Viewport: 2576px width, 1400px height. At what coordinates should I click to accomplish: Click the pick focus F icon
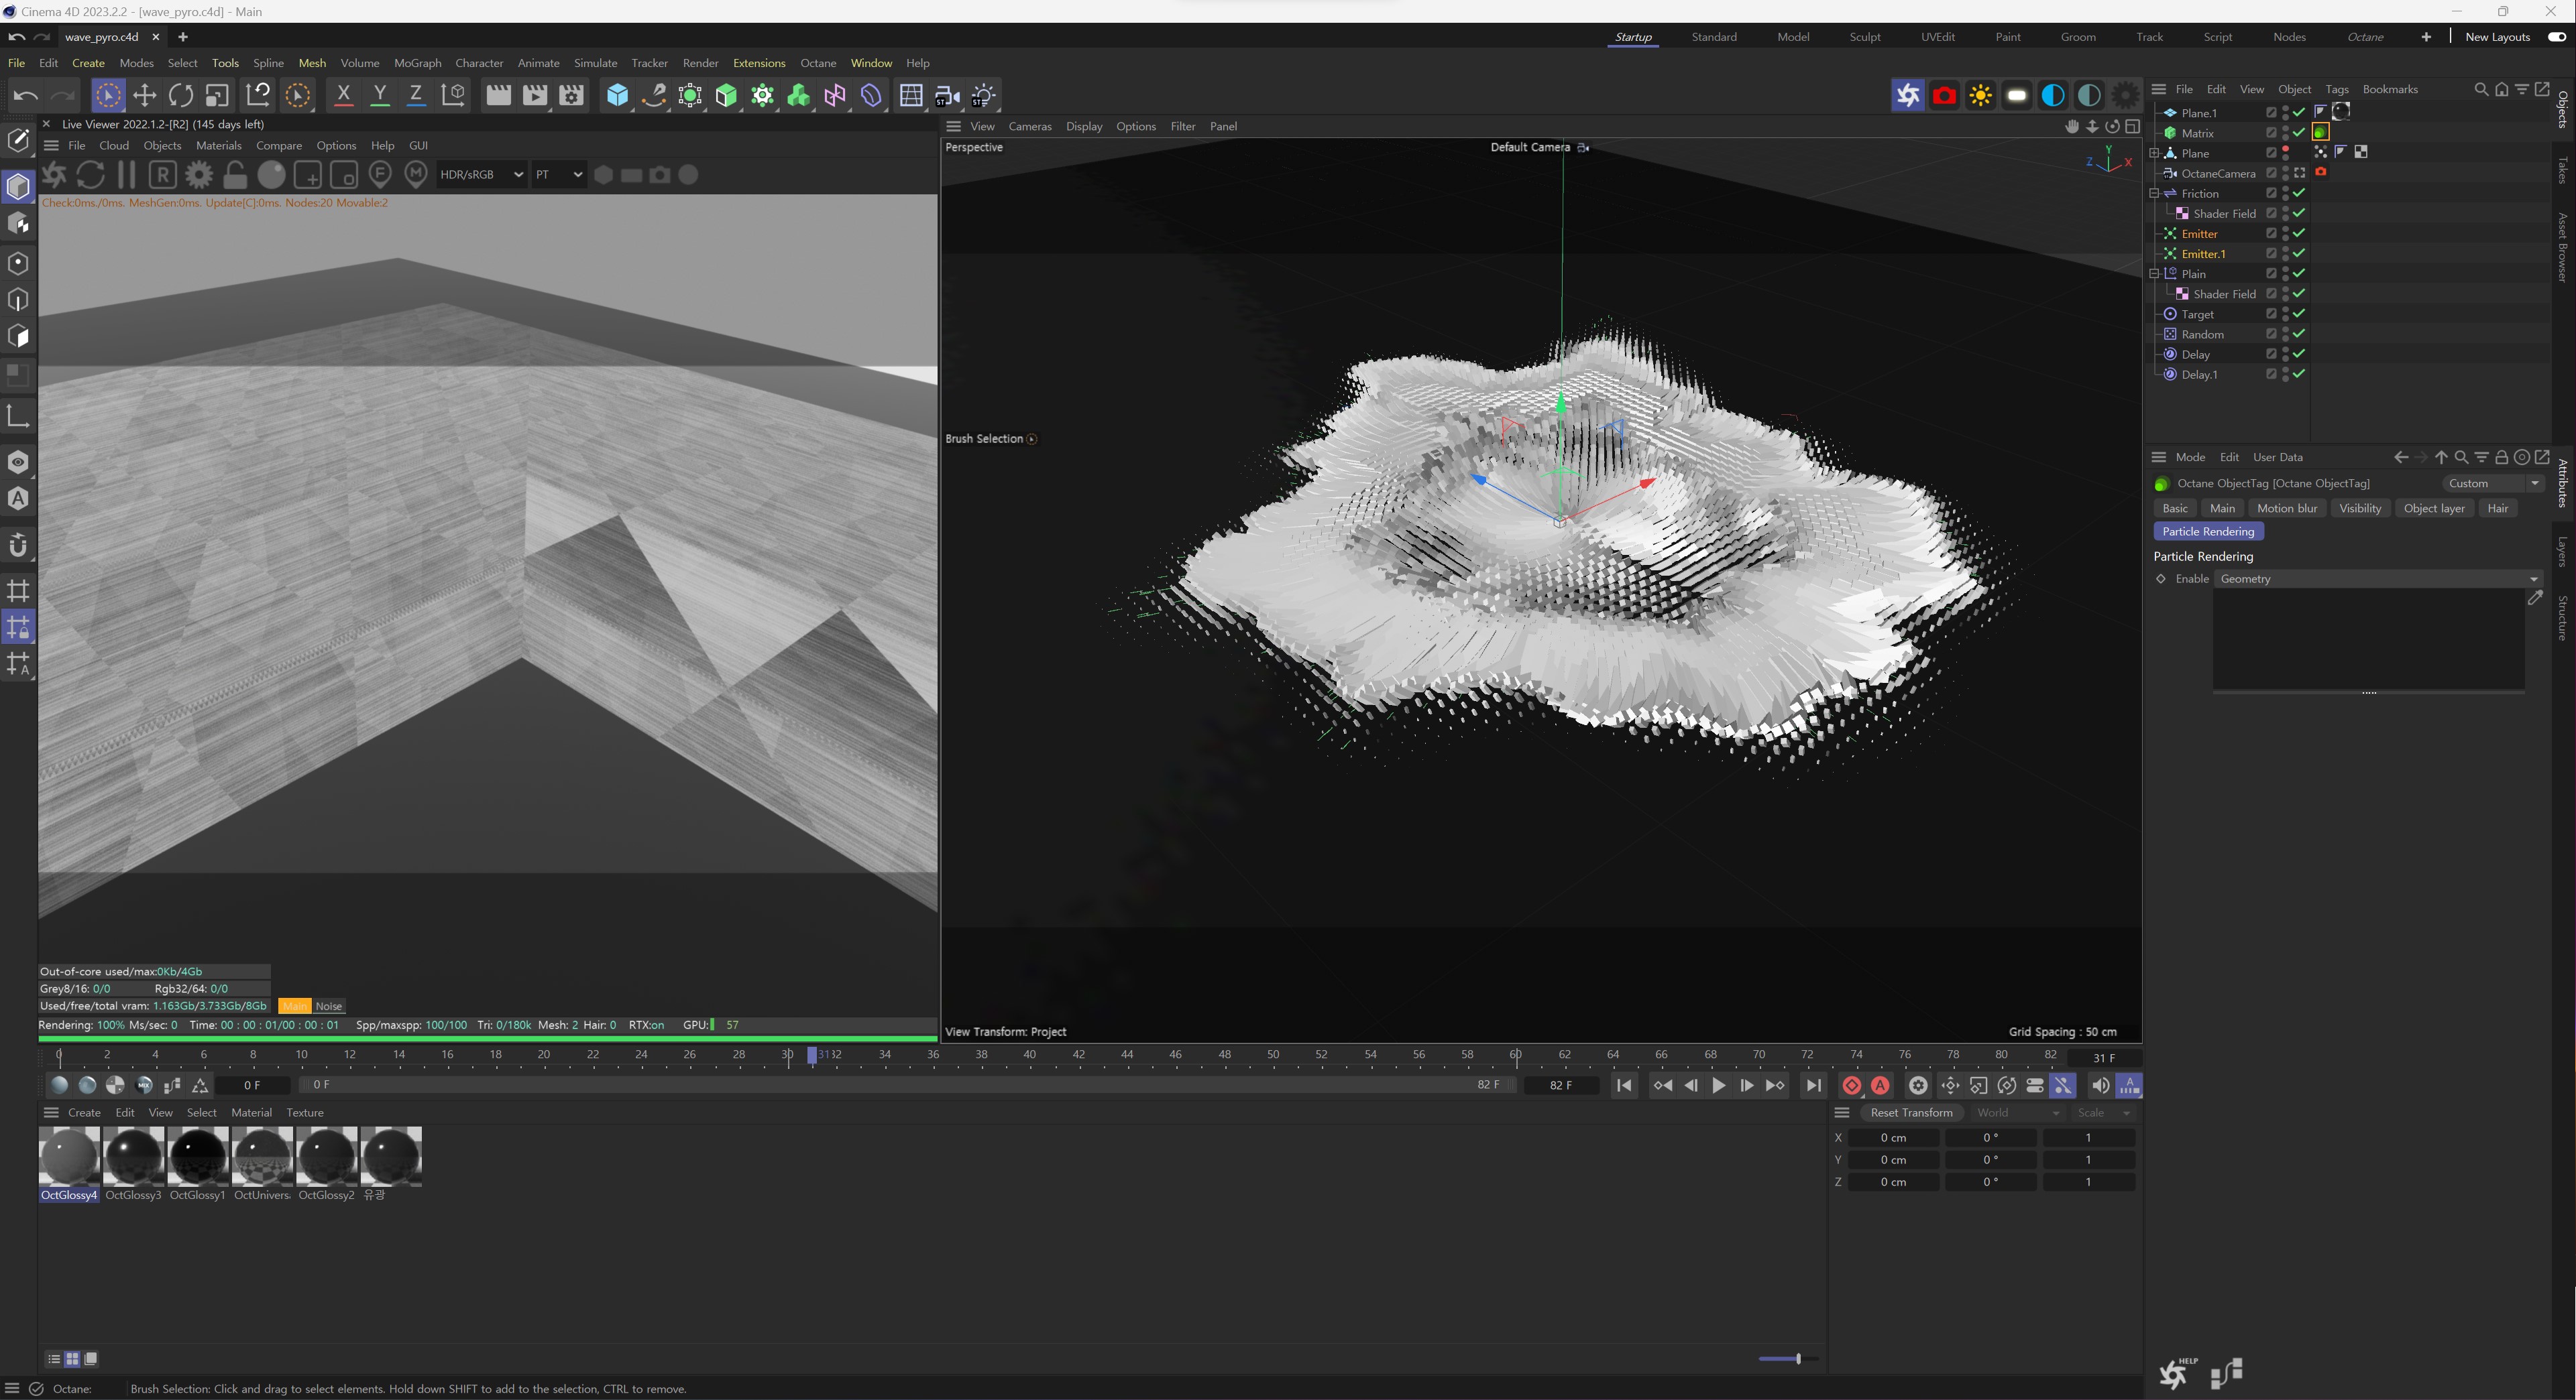pos(380,175)
